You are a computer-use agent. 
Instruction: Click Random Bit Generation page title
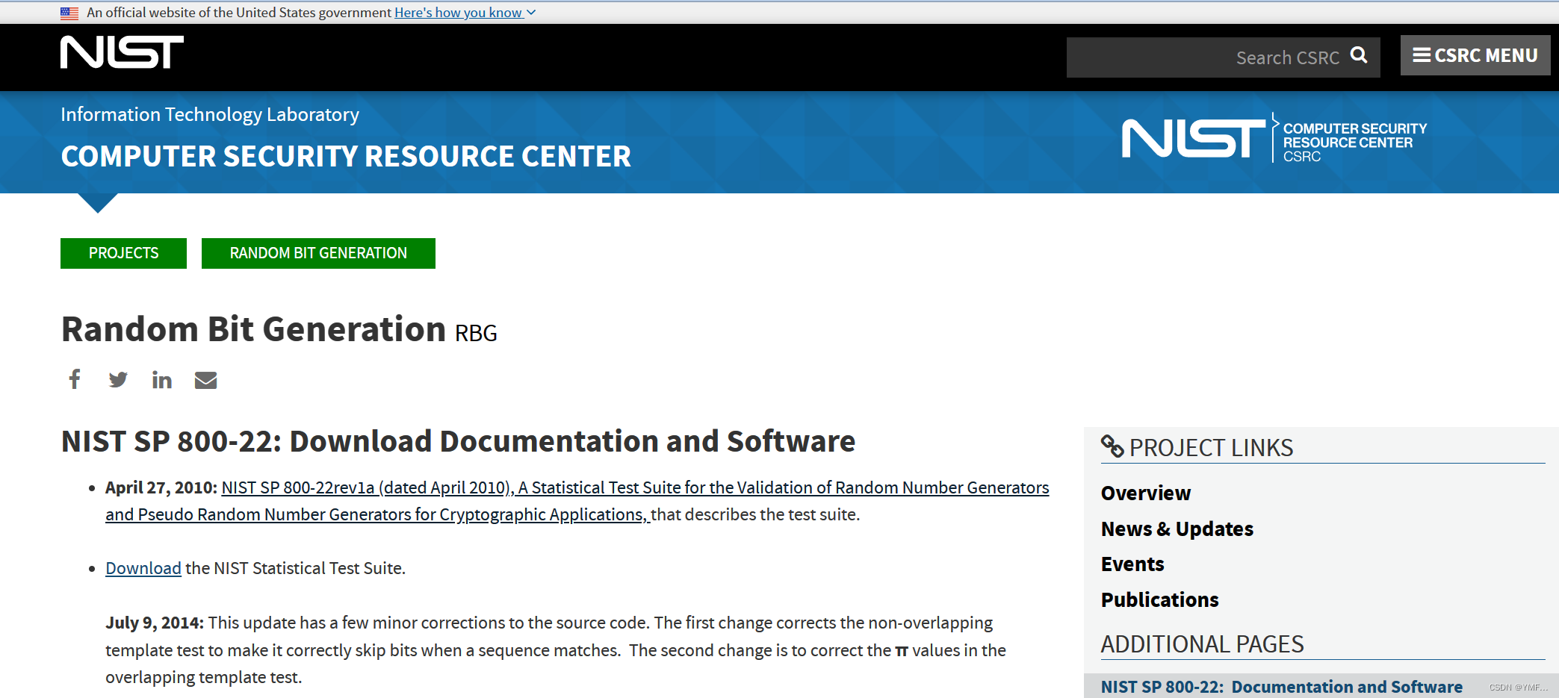pos(253,329)
